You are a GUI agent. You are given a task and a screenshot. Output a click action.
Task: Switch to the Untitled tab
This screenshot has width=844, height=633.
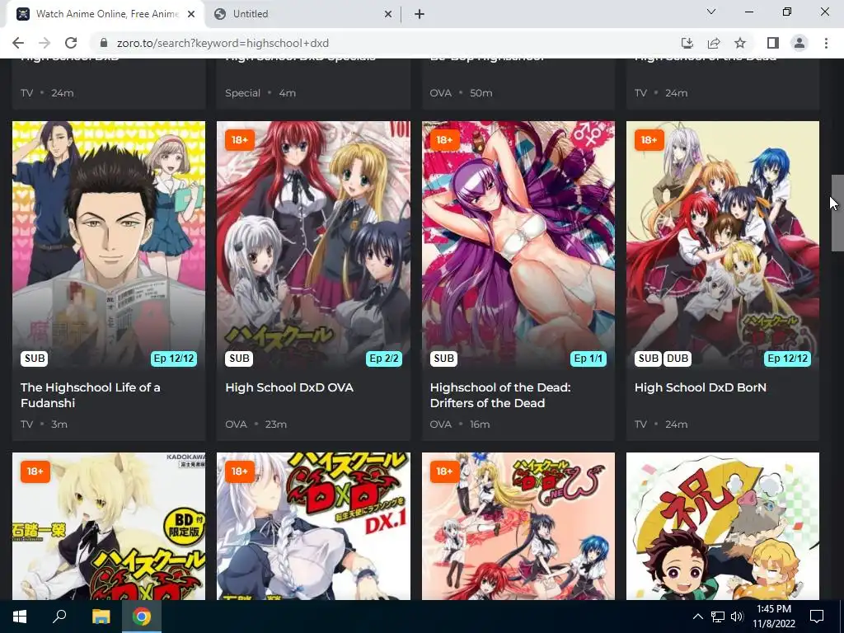click(302, 14)
